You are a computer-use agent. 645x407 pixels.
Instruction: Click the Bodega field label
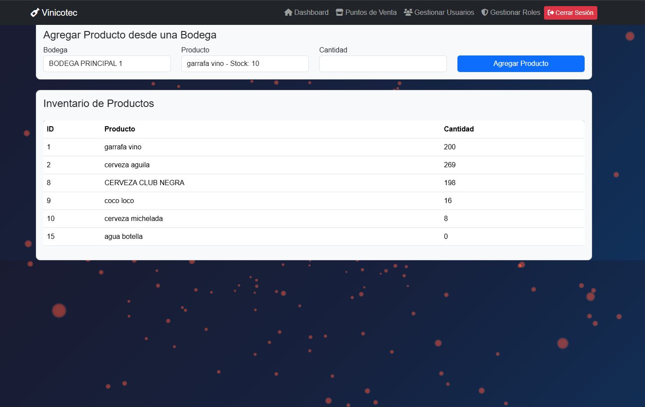point(56,50)
